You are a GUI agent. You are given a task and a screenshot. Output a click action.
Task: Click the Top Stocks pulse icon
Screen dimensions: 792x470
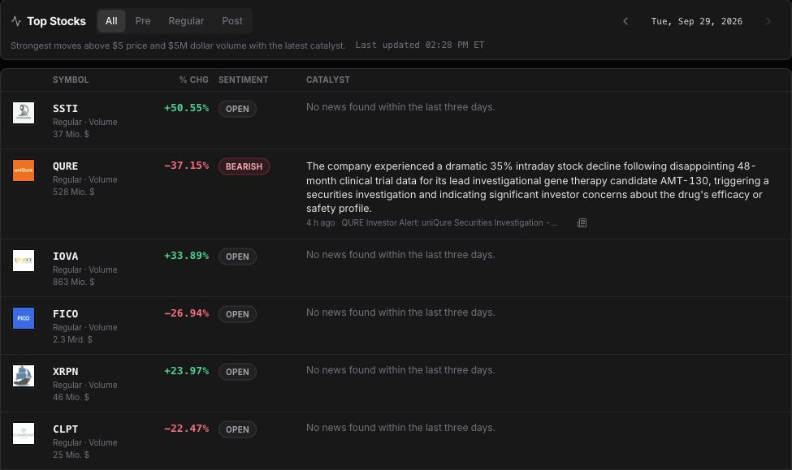pos(16,21)
